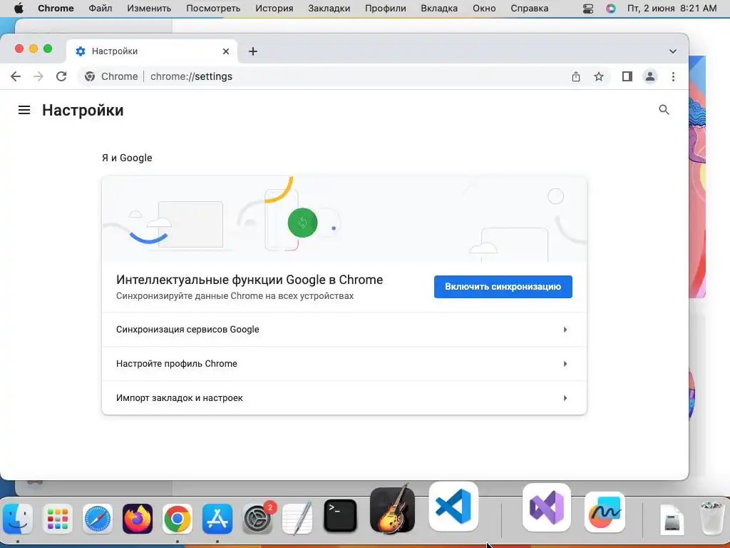
Task: Launch Safari from the Dock
Action: [97, 518]
